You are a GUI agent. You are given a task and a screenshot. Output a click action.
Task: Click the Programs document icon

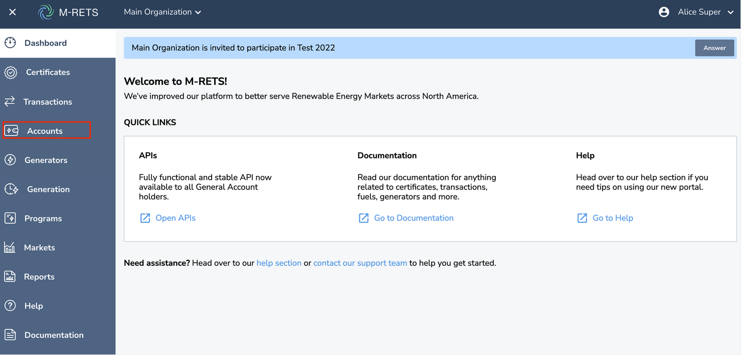[10, 218]
